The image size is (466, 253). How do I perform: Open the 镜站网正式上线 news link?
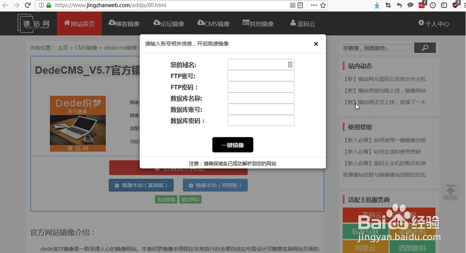click(x=385, y=102)
